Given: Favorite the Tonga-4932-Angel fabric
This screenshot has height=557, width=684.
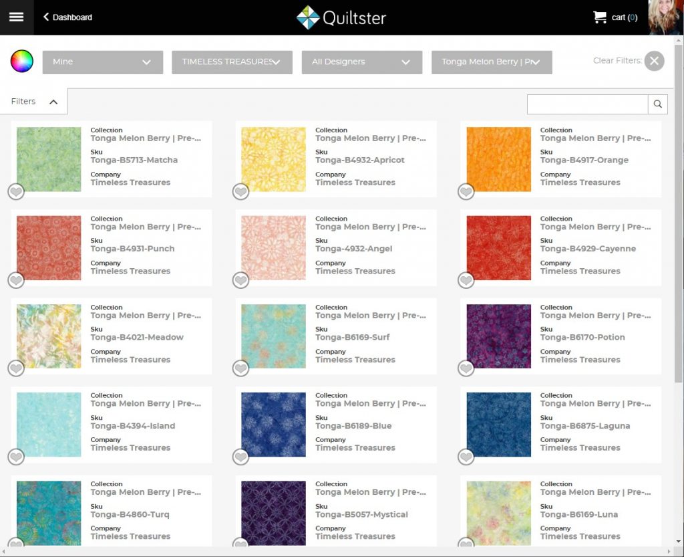Looking at the screenshot, I should tap(240, 280).
